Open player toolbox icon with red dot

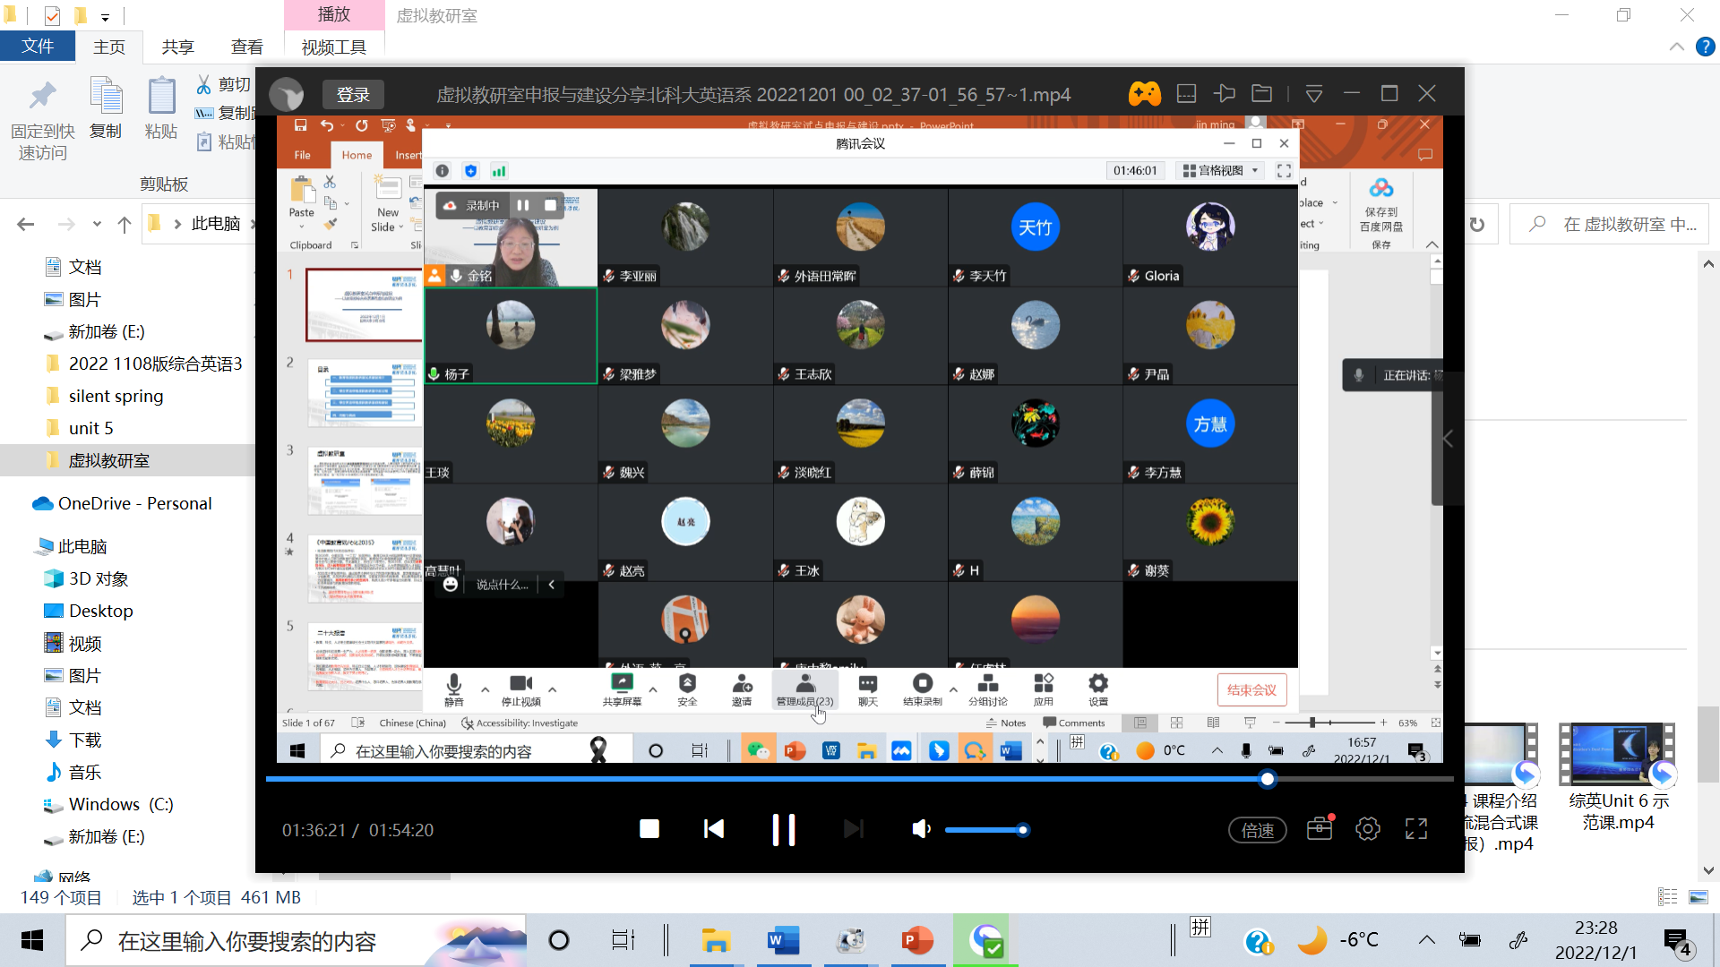pos(1319,829)
